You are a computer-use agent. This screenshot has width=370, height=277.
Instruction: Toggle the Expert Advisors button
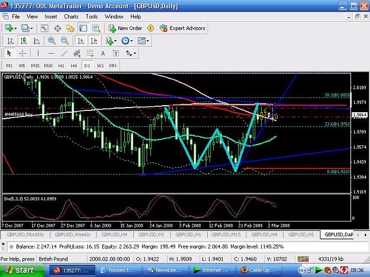tap(182, 28)
